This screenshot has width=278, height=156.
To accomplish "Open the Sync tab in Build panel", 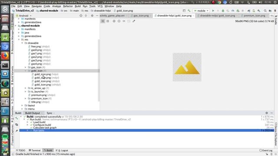I will pos(49,113).
